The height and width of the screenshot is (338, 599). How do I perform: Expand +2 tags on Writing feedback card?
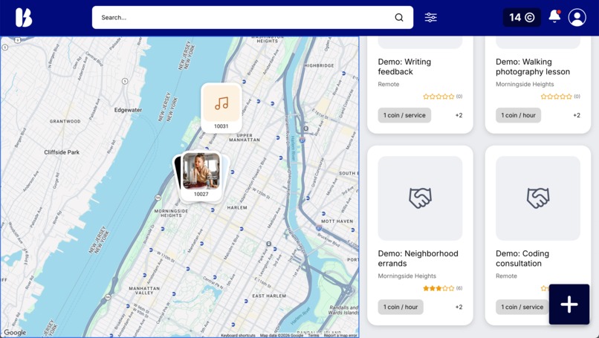click(459, 115)
